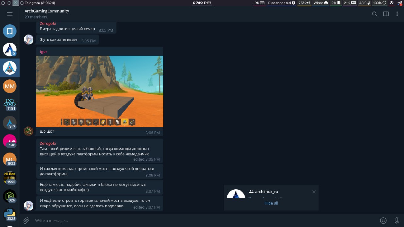The width and height of the screenshot is (404, 227).
Task: Select message 'Жуть как затягивает'
Action: coord(68,40)
